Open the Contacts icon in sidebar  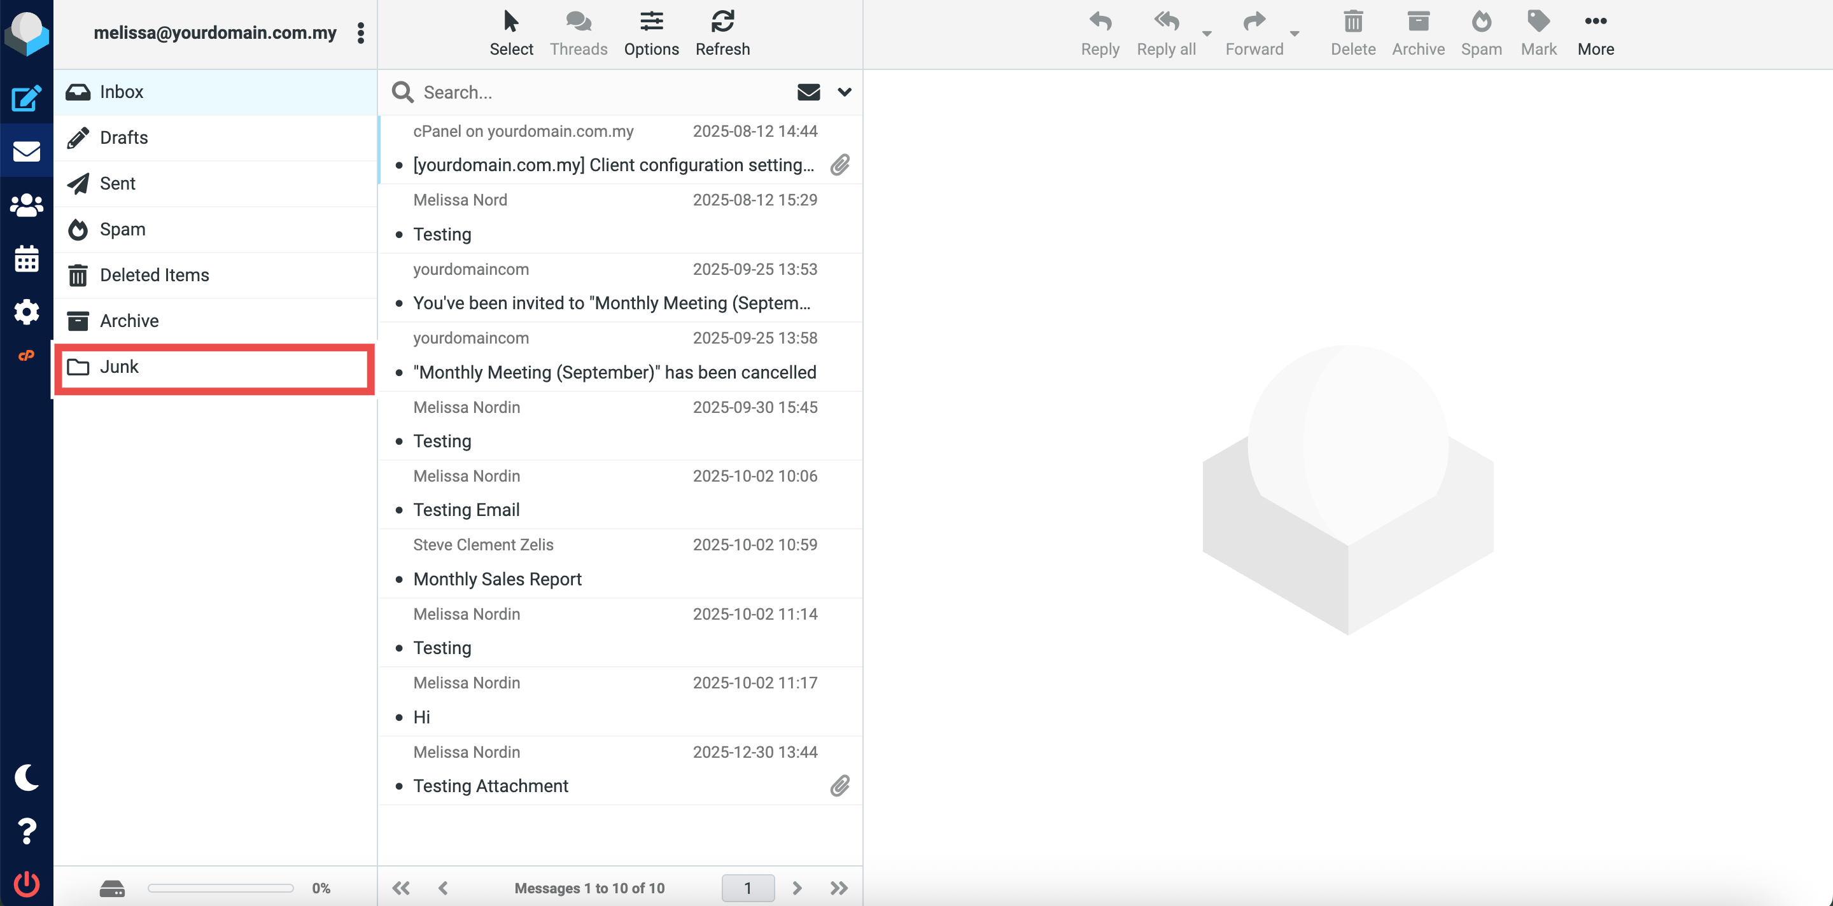[26, 206]
